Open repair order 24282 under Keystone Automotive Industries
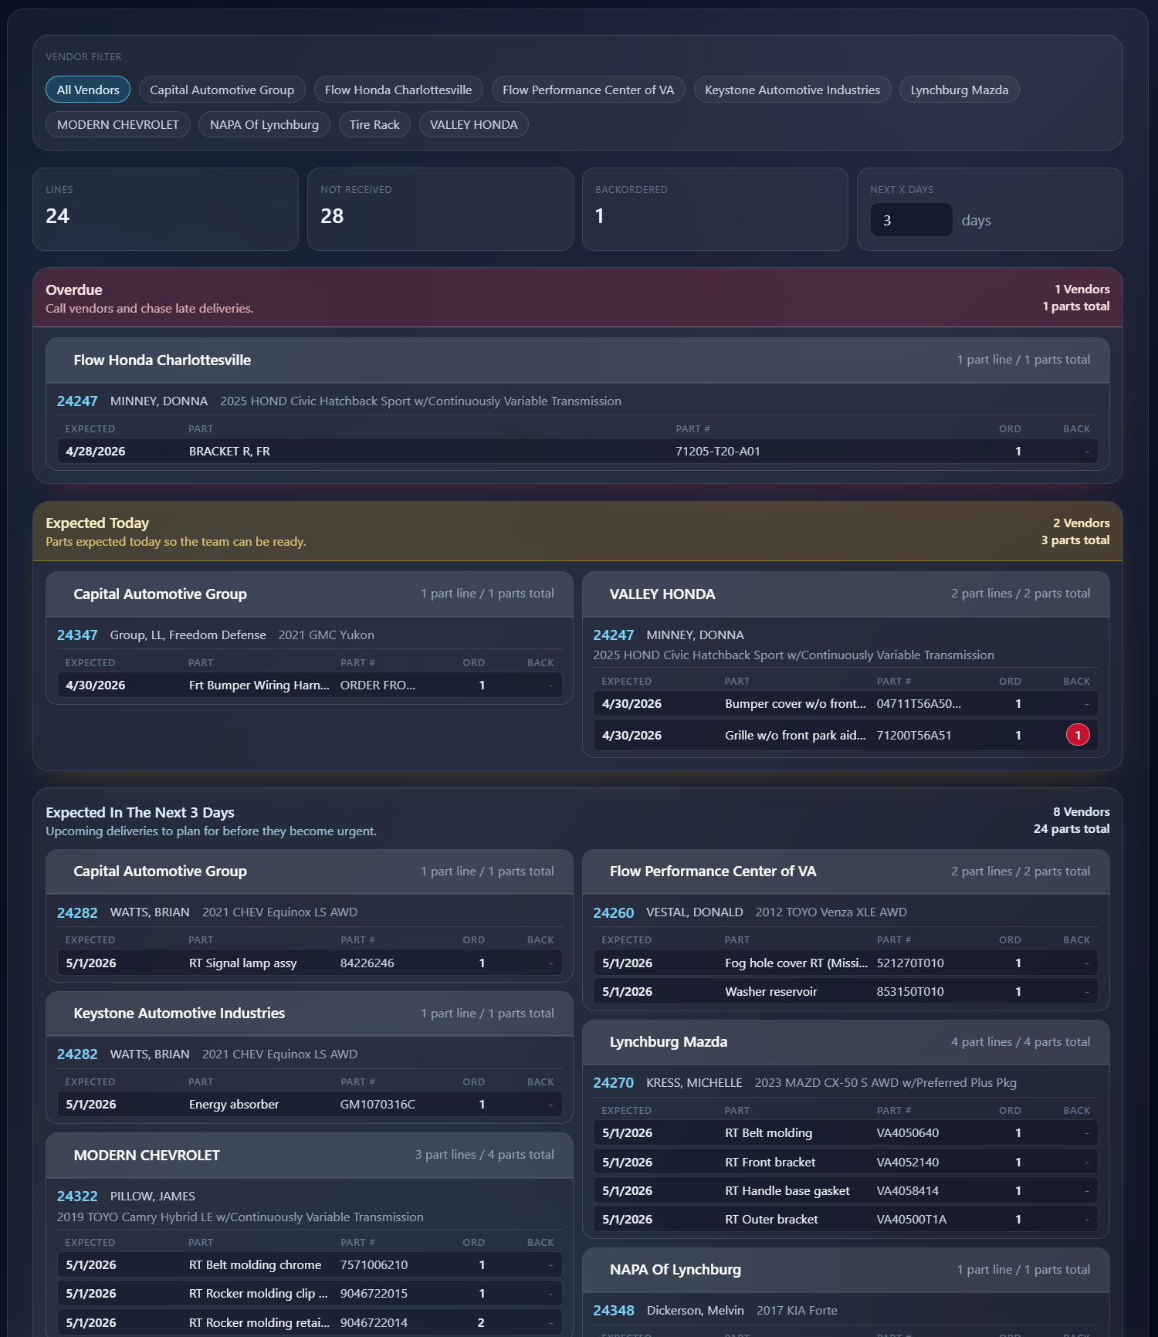Screen dimensions: 1158x1337 [x=77, y=1054]
